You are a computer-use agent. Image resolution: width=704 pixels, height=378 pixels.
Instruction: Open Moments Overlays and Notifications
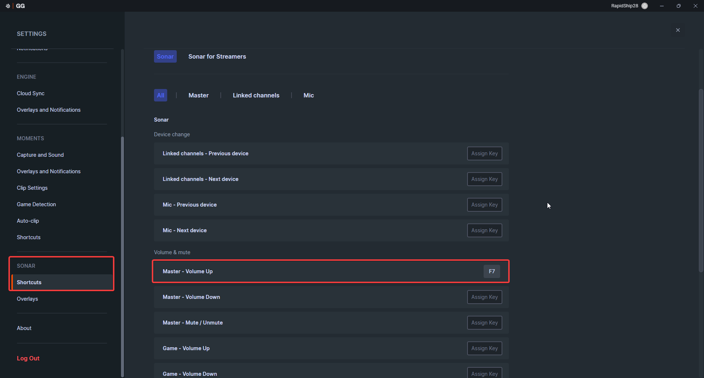pos(49,171)
